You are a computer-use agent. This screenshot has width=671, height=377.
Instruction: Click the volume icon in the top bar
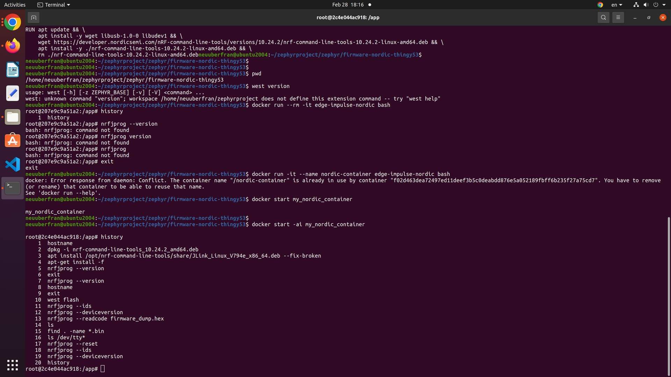pyautogui.click(x=646, y=5)
